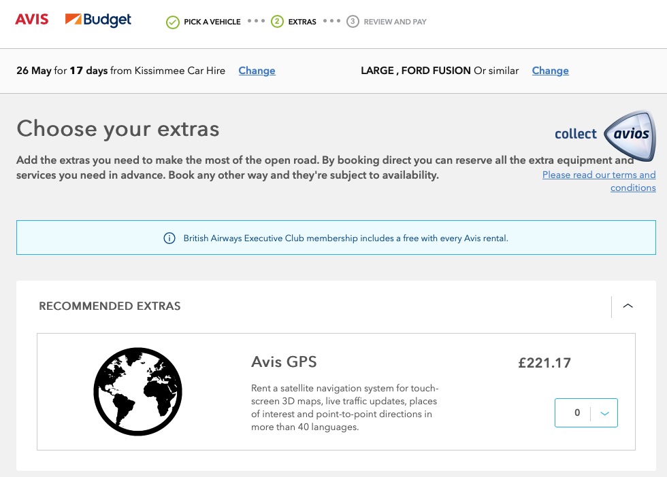Open the Review and Pay step
This screenshot has height=477, width=667.
[395, 22]
